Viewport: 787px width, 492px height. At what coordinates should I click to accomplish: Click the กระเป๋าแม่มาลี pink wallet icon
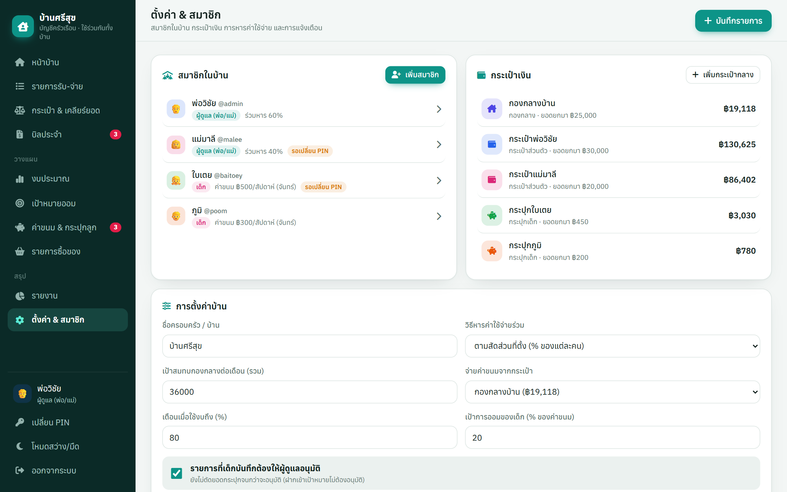tap(492, 180)
